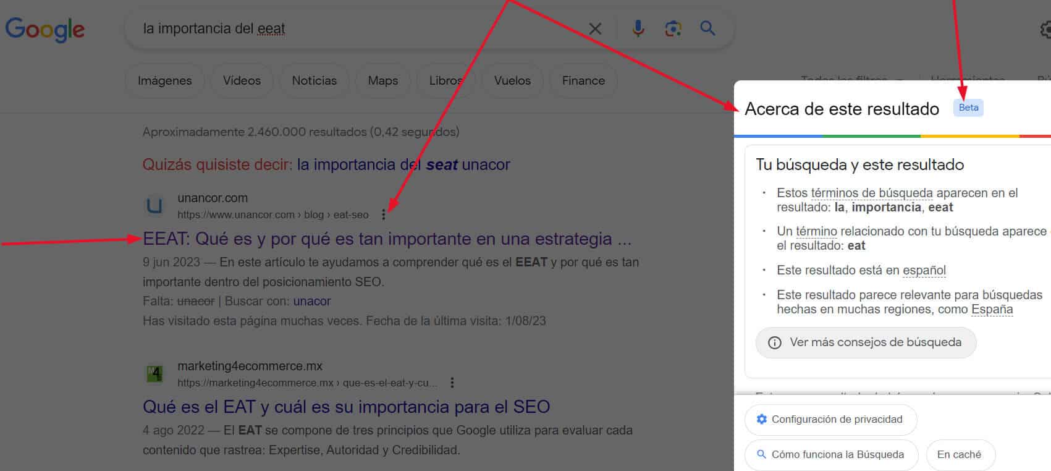This screenshot has width=1051, height=471.
Task: Click the unancor.com favicon
Action: (x=154, y=205)
